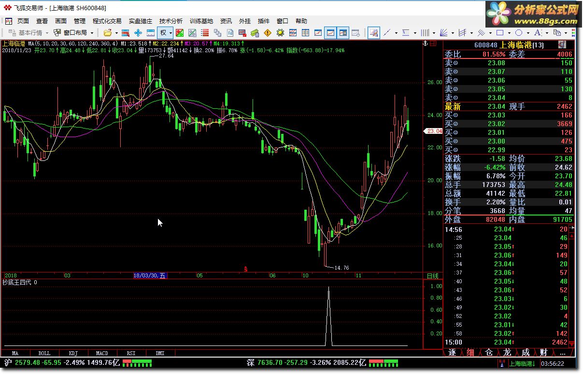The height and width of the screenshot is (374, 583).
Task: Toggle the 权 adjustment button
Action: 164,33
